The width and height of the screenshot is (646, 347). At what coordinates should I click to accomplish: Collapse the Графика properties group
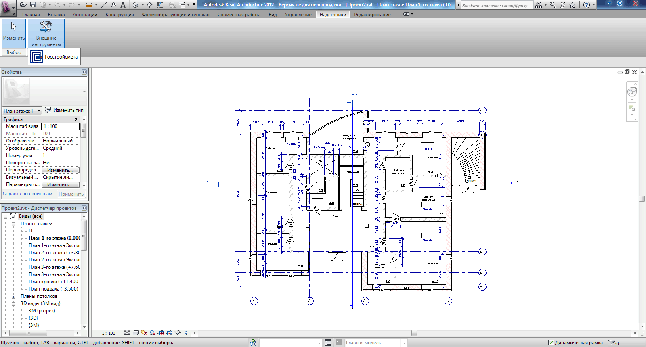76,119
